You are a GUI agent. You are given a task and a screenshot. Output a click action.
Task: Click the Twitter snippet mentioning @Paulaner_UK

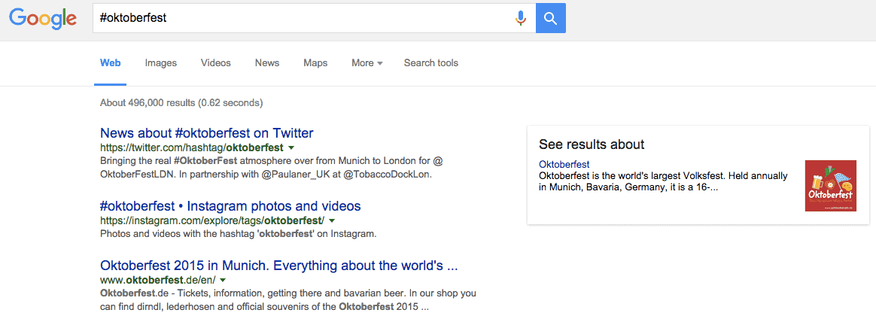(x=272, y=168)
